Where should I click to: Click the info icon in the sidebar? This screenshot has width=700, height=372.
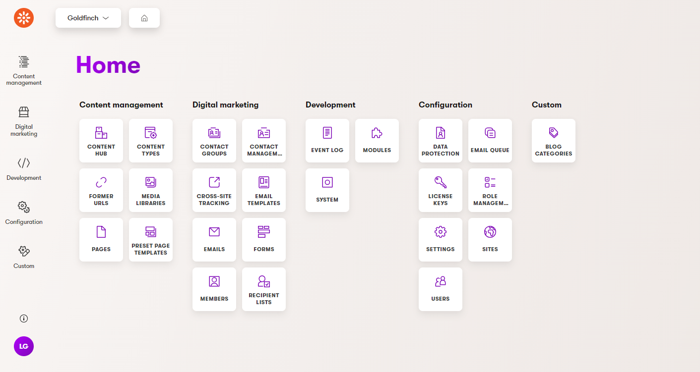[24, 319]
